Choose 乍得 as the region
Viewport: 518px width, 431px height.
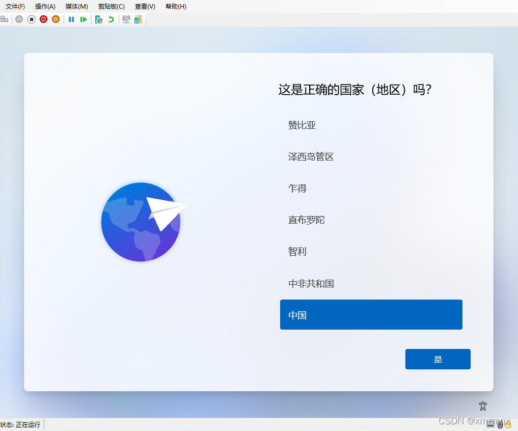coord(371,188)
